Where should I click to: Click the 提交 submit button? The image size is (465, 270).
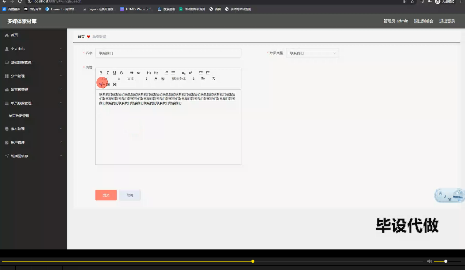106,195
